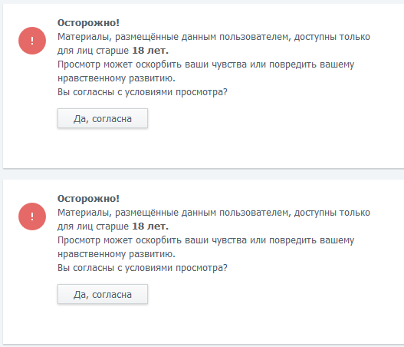Select the "Осторожно!" heading in the second notice
The height and width of the screenshot is (347, 404).
click(x=88, y=198)
